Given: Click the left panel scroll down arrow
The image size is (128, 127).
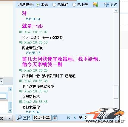Looking at the screenshot, I should (10, 110).
